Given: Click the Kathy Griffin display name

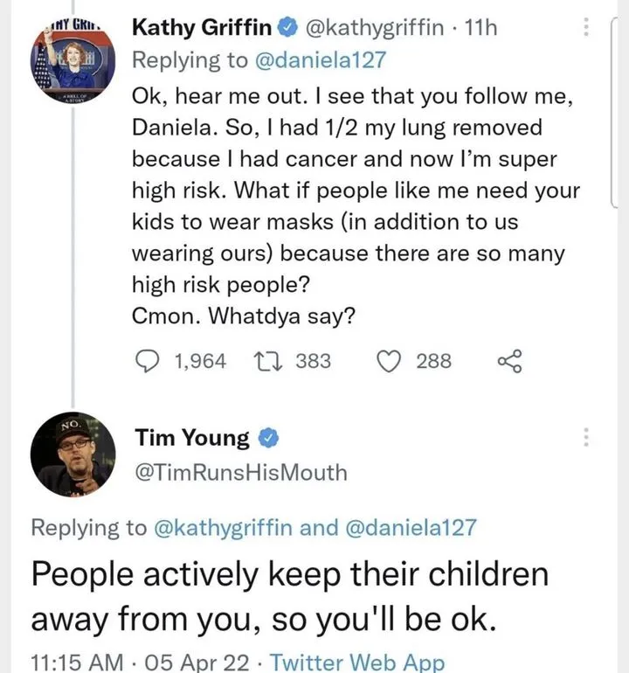Looking at the screenshot, I should pos(203,27).
